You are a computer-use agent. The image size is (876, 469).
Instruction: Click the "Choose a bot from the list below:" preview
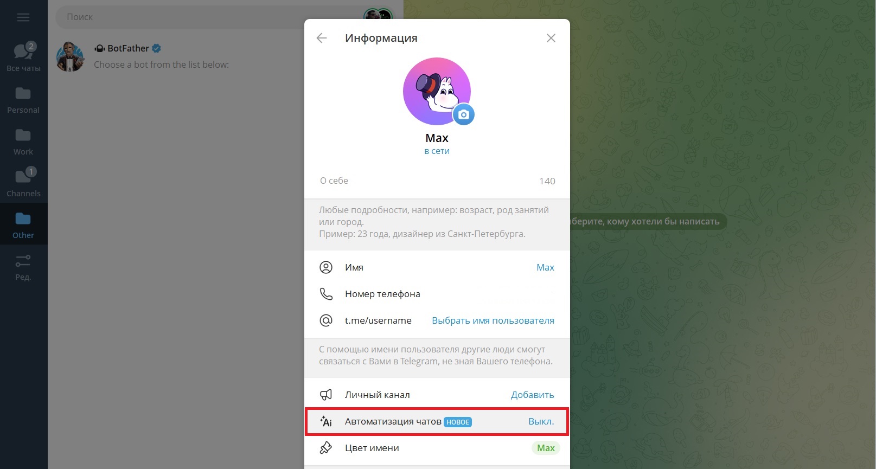pyautogui.click(x=161, y=65)
